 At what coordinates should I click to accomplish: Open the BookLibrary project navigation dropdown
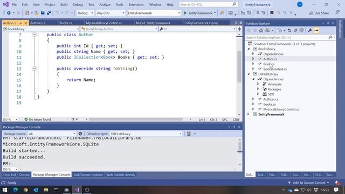(x=41, y=29)
